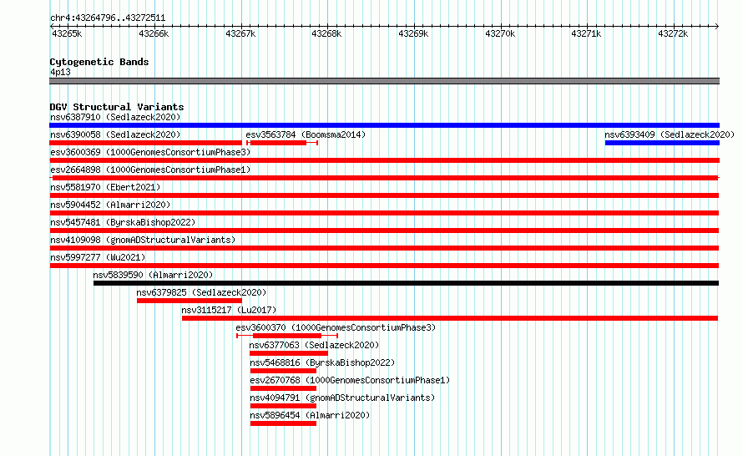The width and height of the screenshot is (743, 456).
Task: Click the nsv6387910 (Sedlazeck2020) label
Action: pos(115,117)
